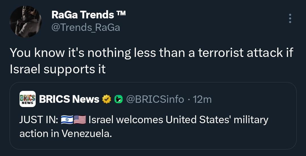Click the United States flag emoji

(80, 120)
